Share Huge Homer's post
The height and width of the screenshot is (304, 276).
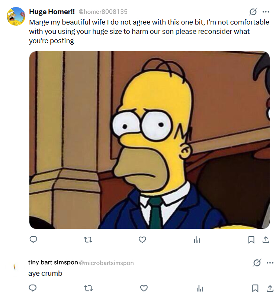pyautogui.click(x=266, y=240)
